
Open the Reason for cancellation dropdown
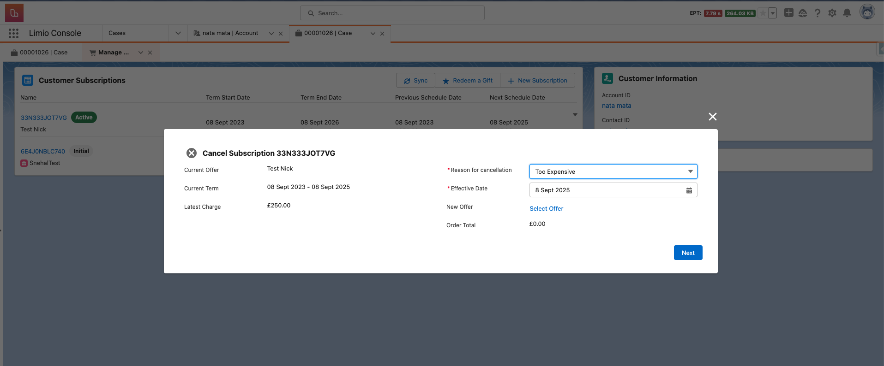pos(613,171)
